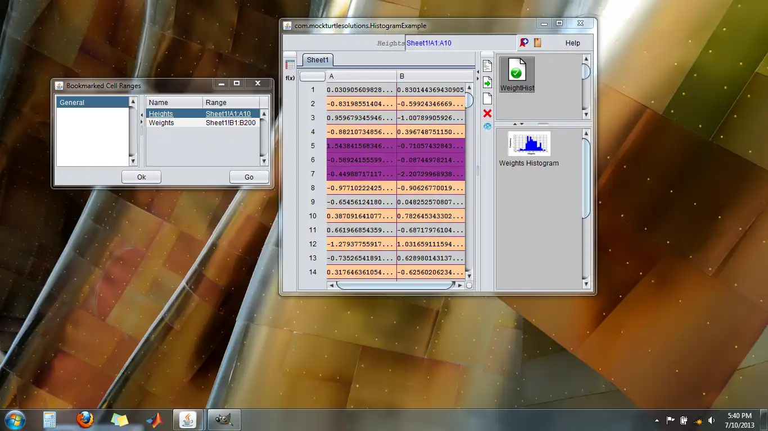
Task: Select cell containing 0.317646361054...
Action: 362,272
